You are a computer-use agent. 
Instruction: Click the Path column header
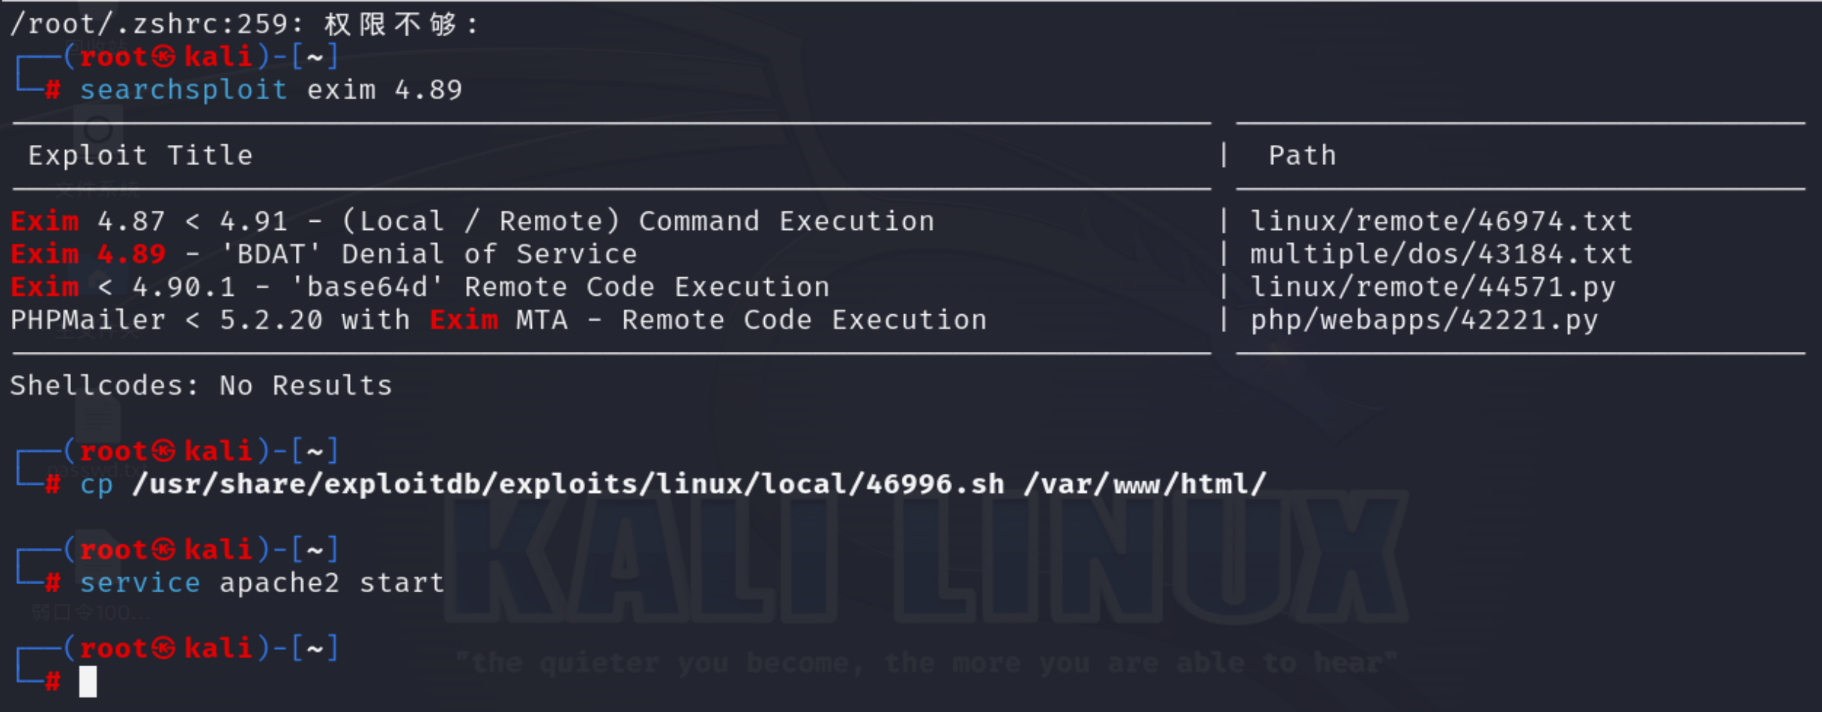click(x=1303, y=155)
